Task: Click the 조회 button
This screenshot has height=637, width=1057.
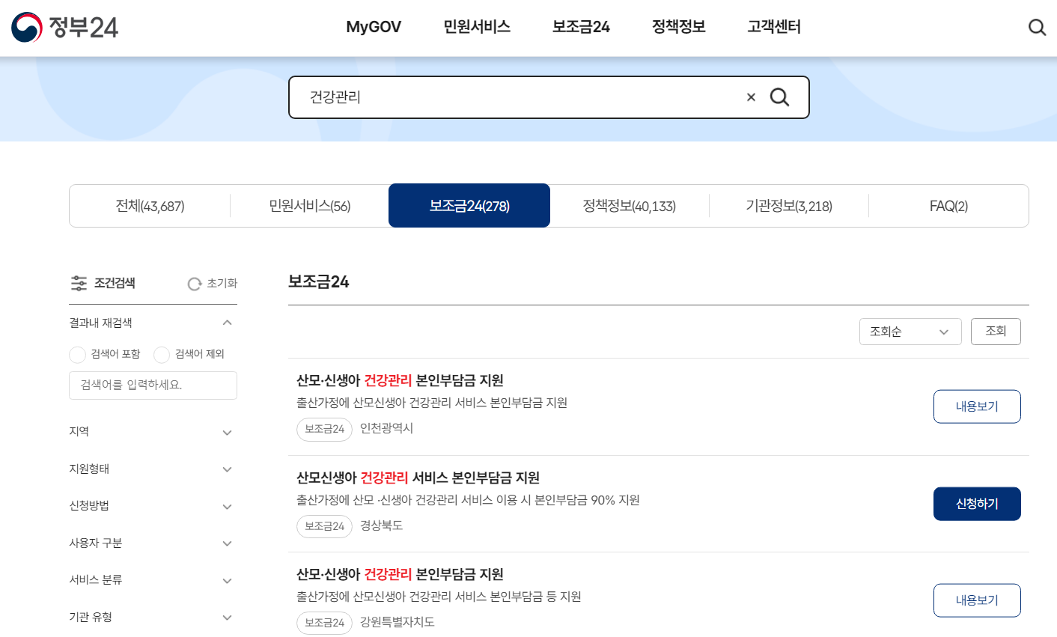Action: pyautogui.click(x=996, y=332)
